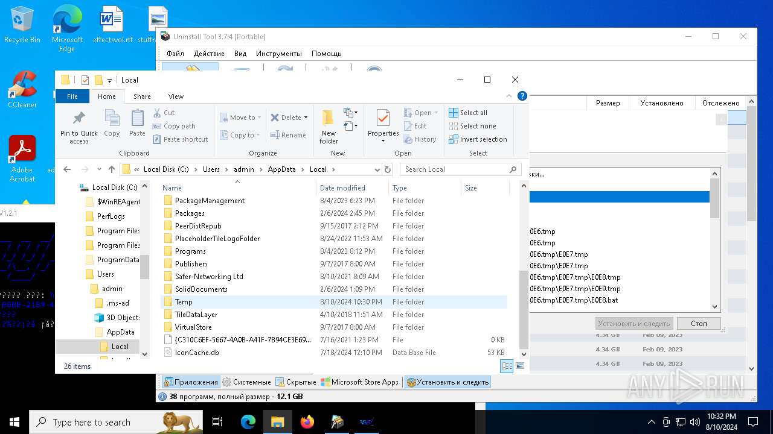Viewport: 773px width, 434px height.
Task: Select AppData in navigation tree
Action: (x=120, y=332)
